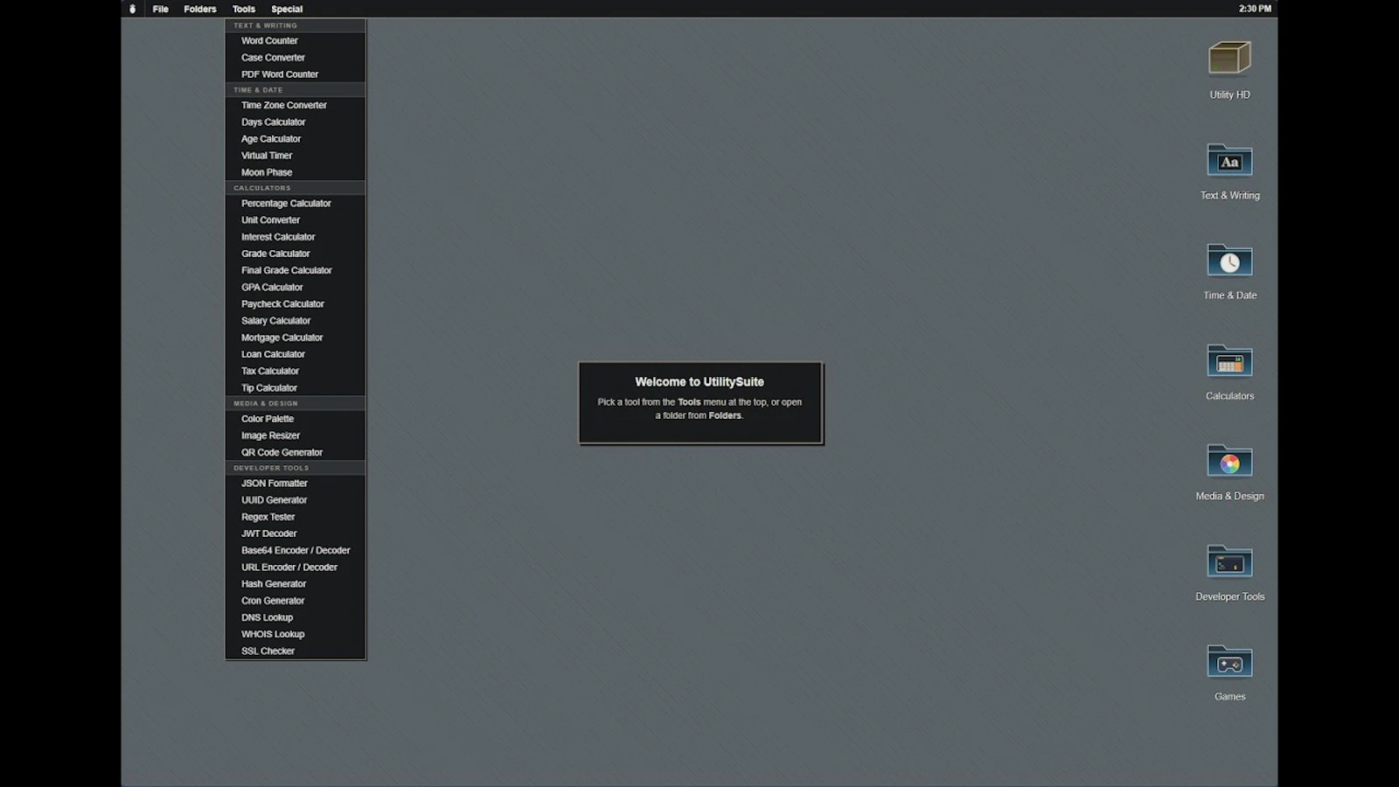The width and height of the screenshot is (1399, 787).
Task: Open Final Grade Calculator
Action: point(296,270)
